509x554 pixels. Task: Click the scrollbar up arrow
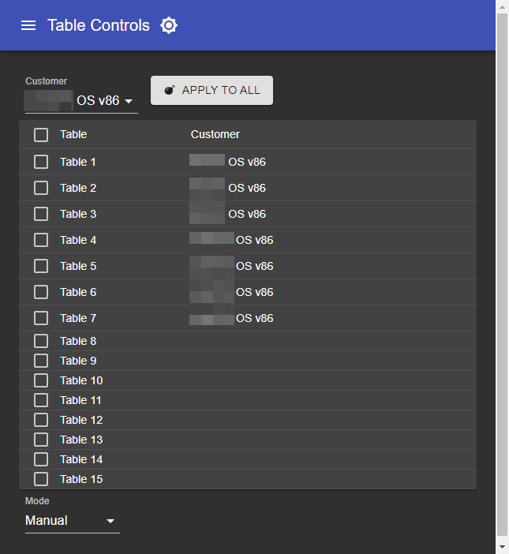(x=502, y=7)
